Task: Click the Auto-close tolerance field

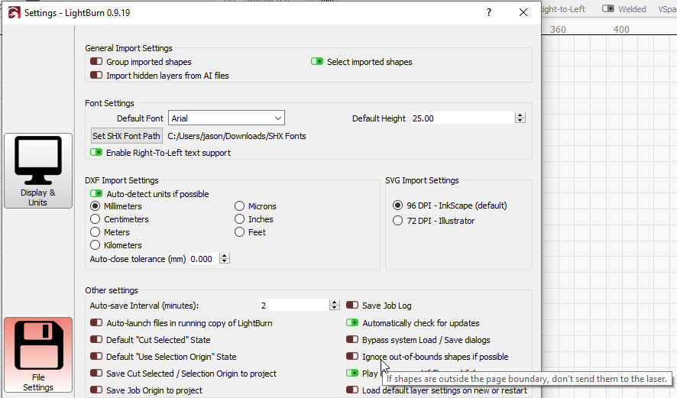Action: [204, 259]
